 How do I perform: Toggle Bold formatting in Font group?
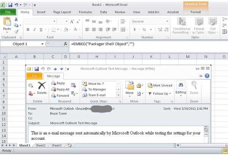click(28, 30)
